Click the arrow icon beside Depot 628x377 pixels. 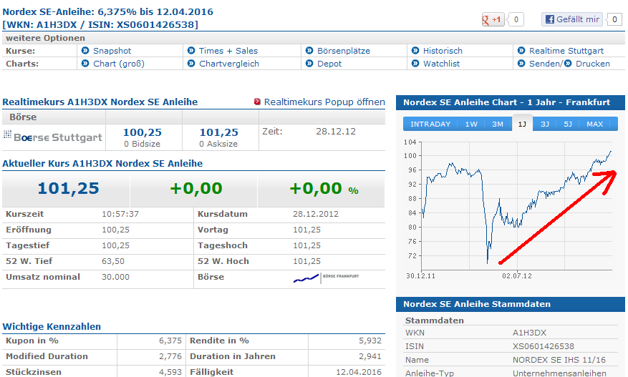point(309,64)
